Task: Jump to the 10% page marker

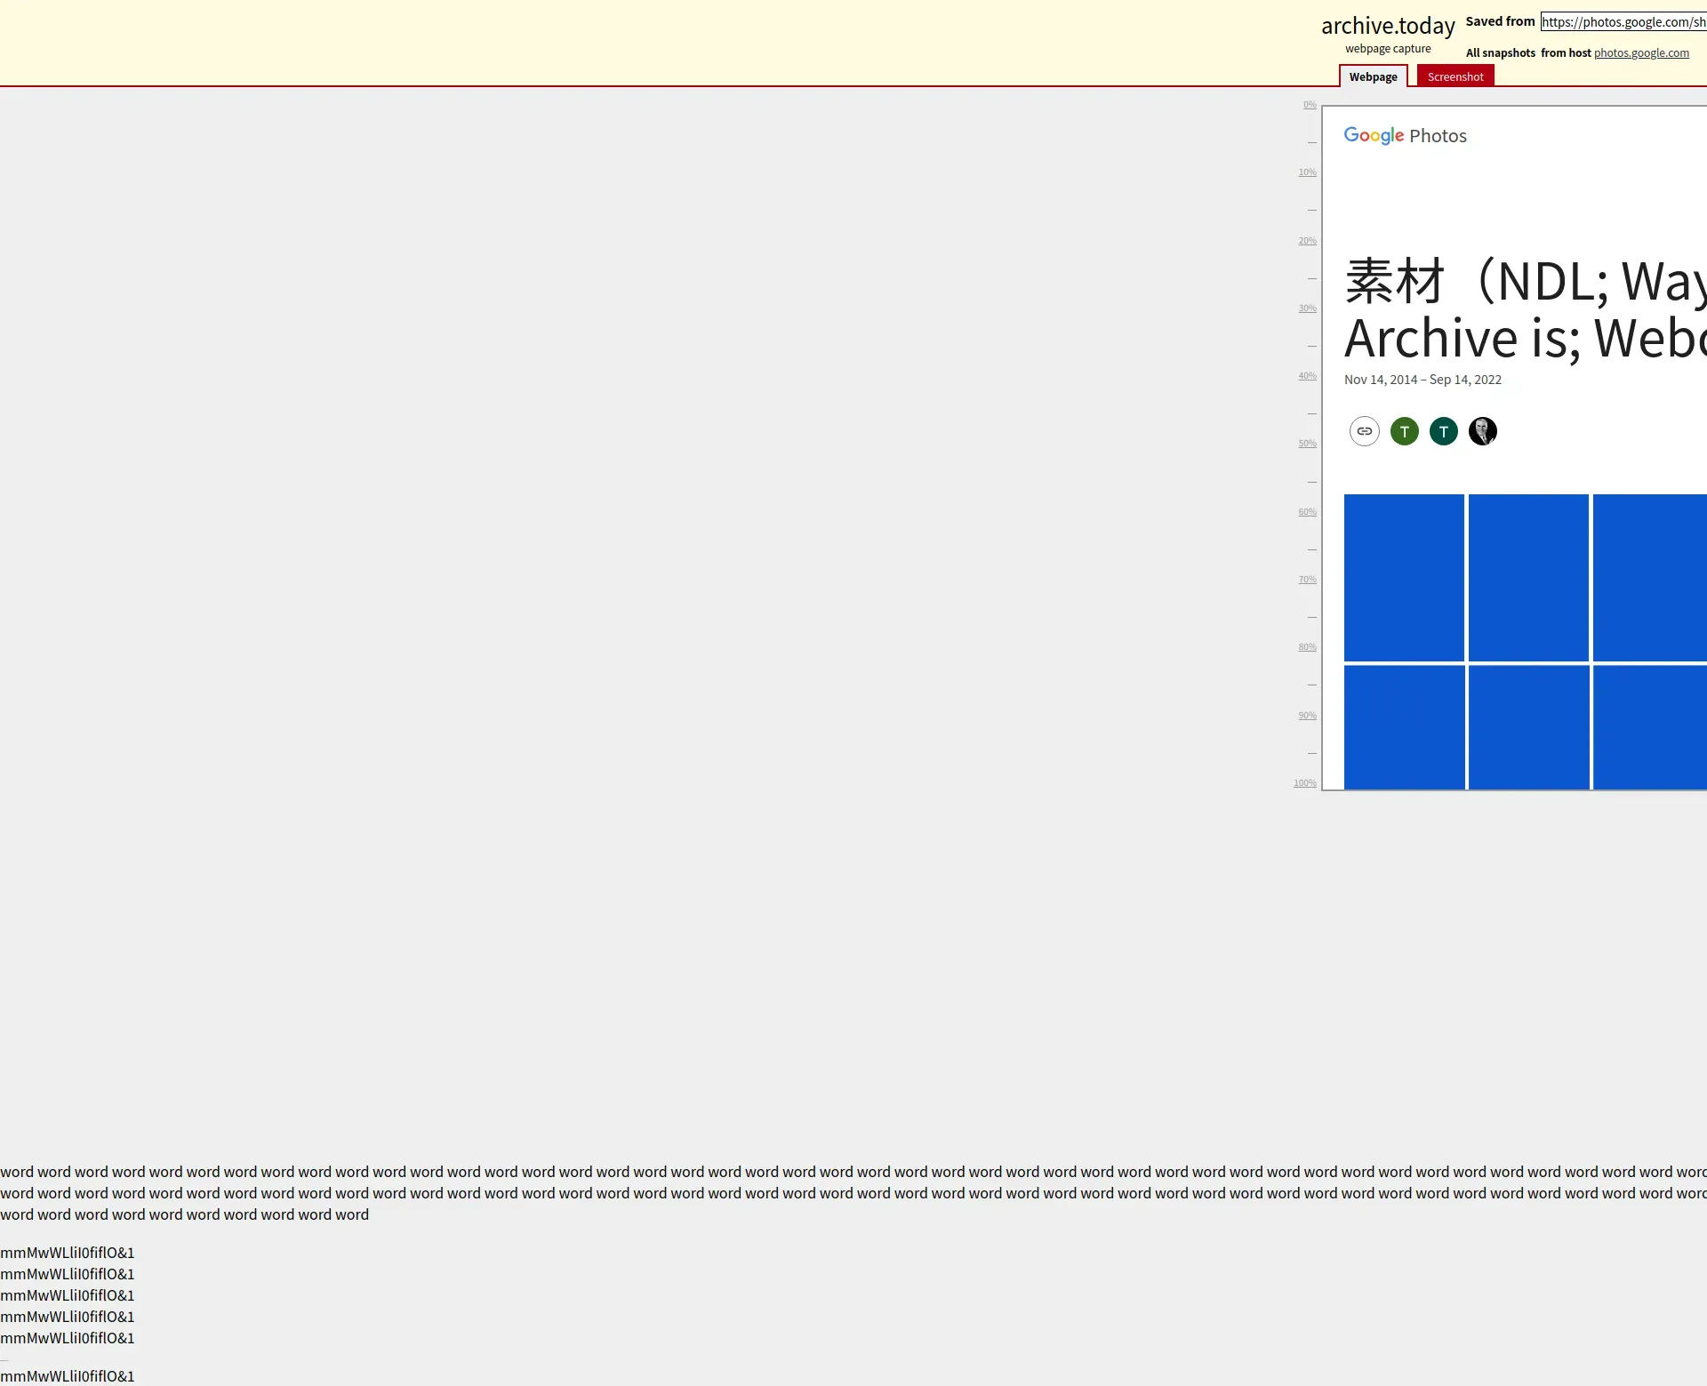Action: (x=1307, y=172)
